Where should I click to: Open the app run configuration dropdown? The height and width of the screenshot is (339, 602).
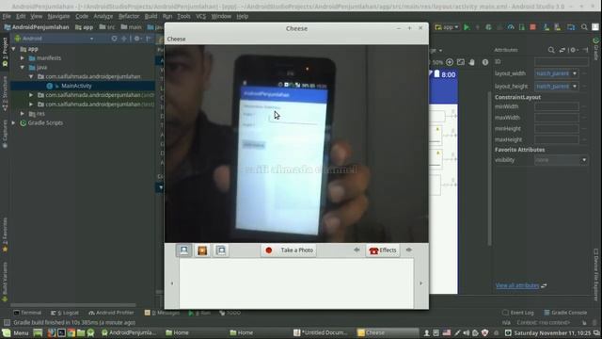pos(447,27)
